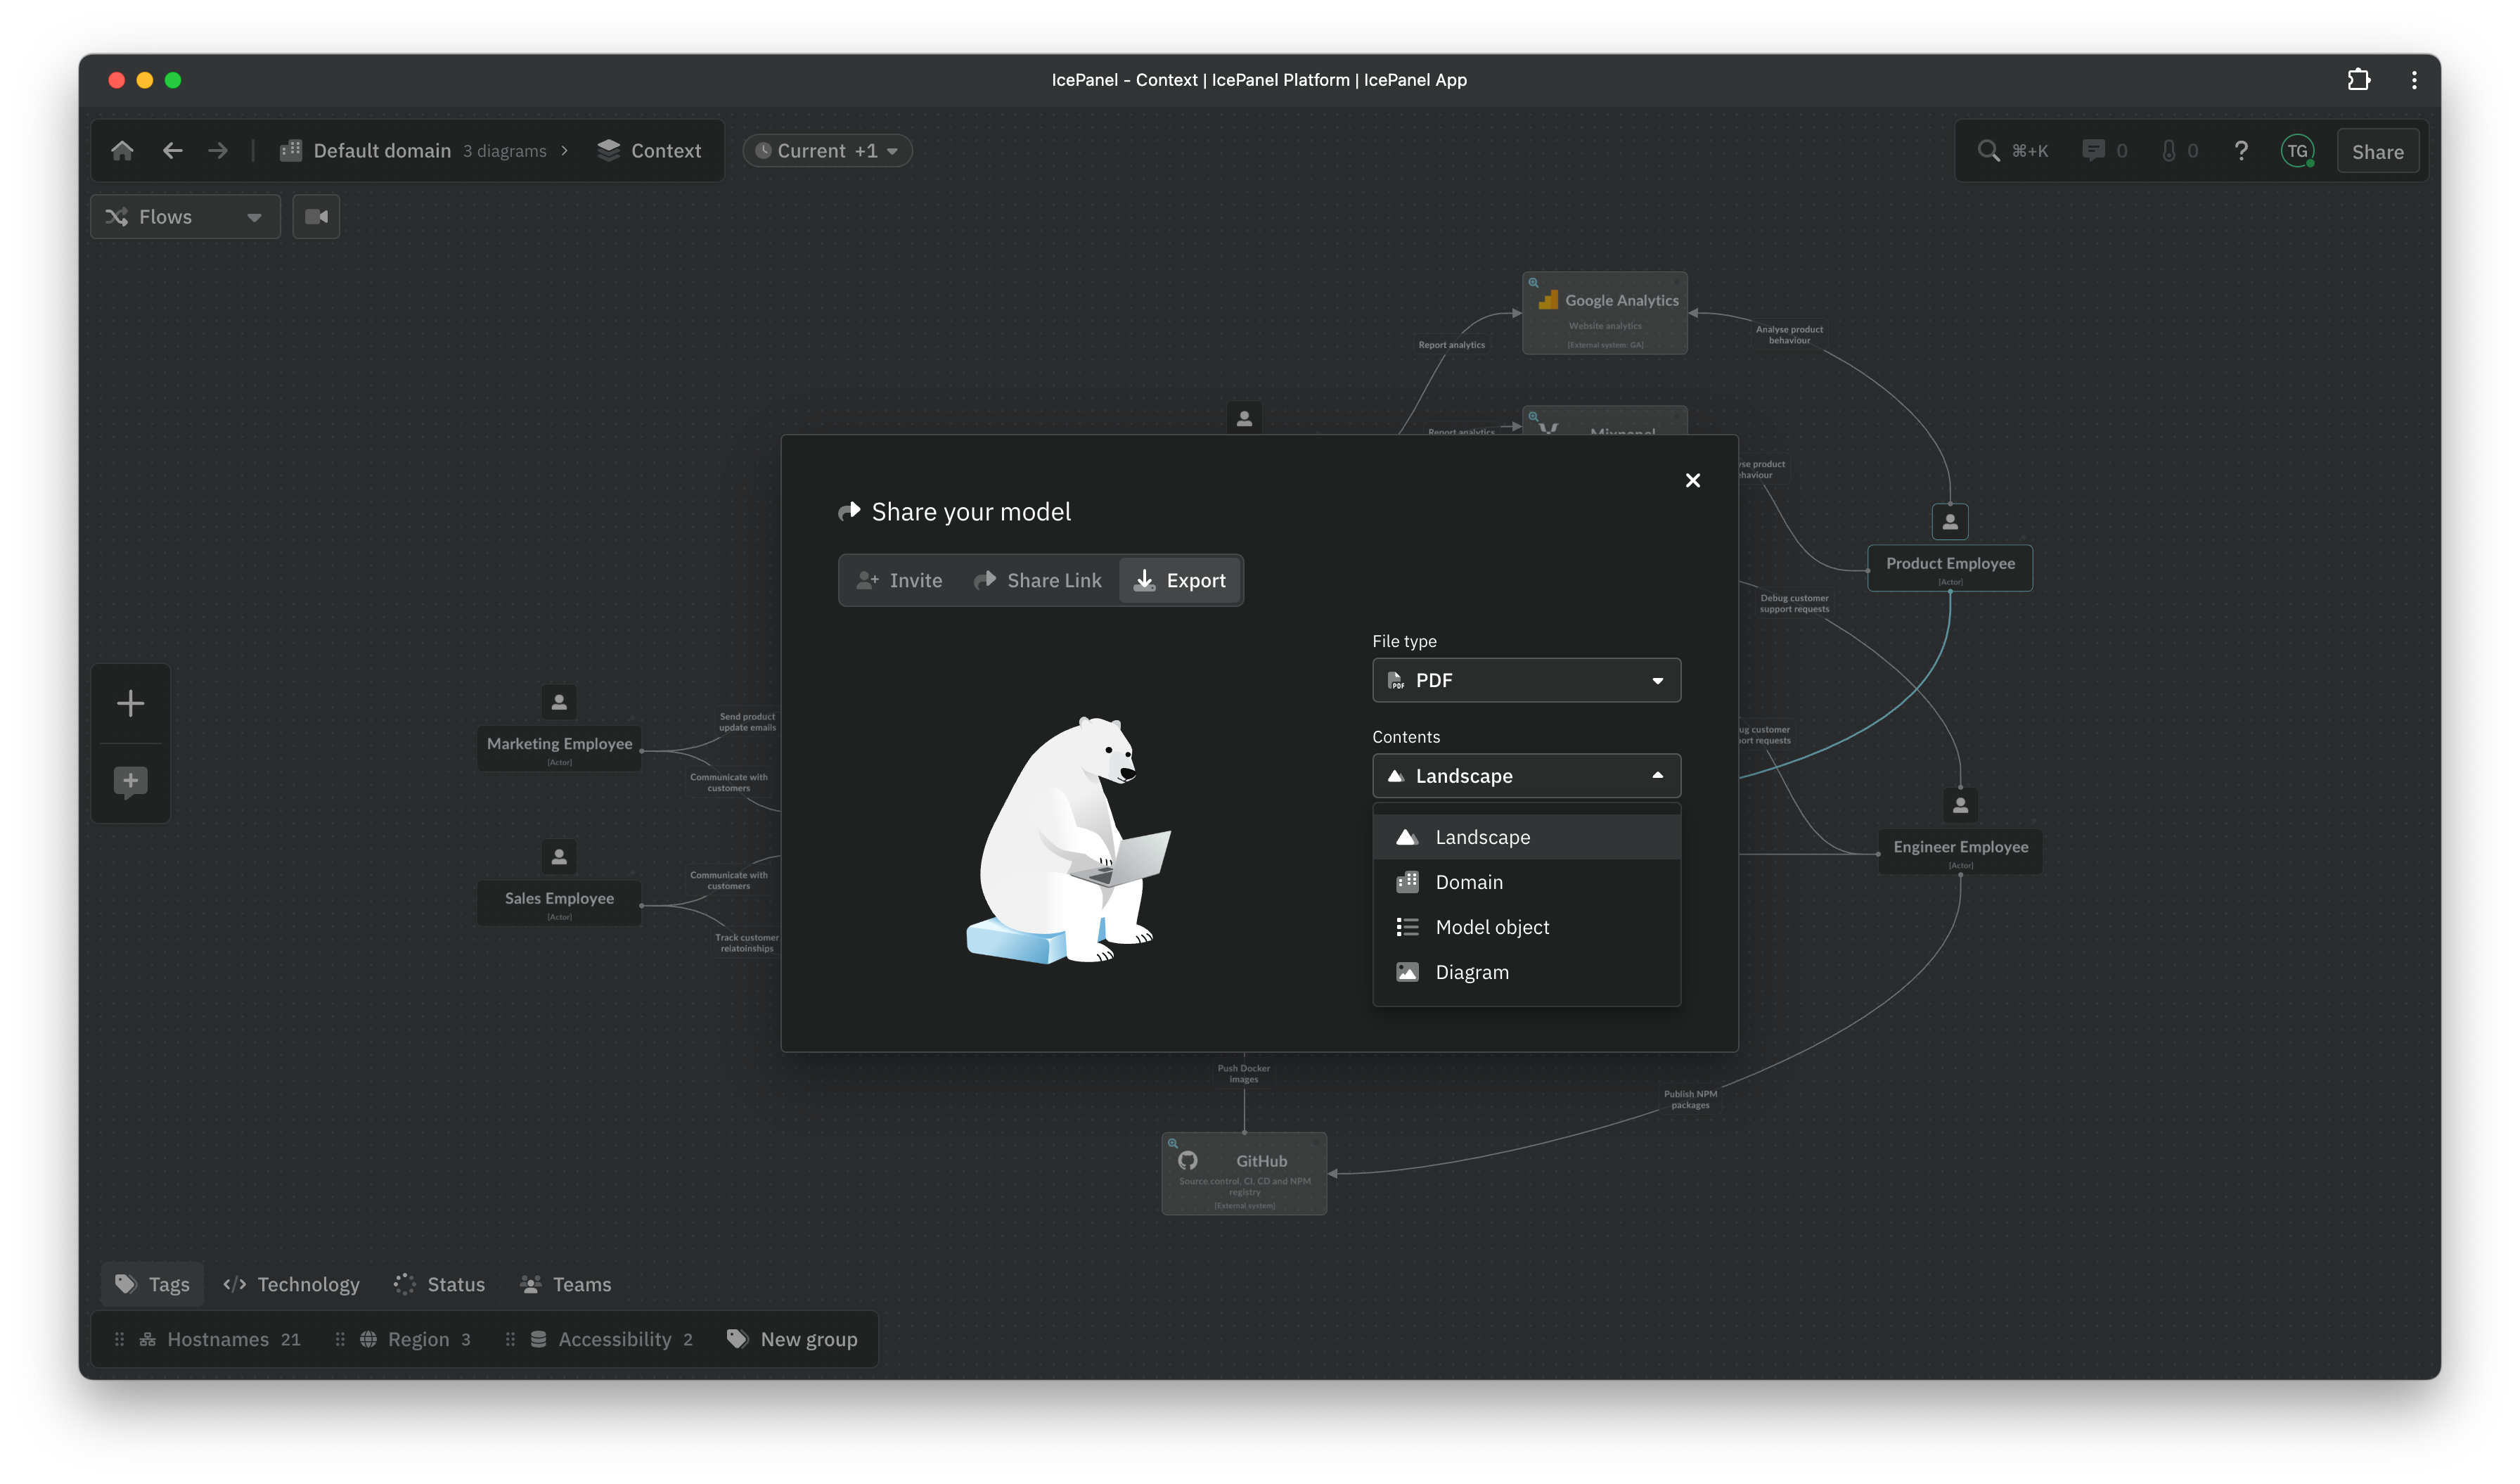
Task: Select the GitHub system node
Action: click(x=1244, y=1174)
